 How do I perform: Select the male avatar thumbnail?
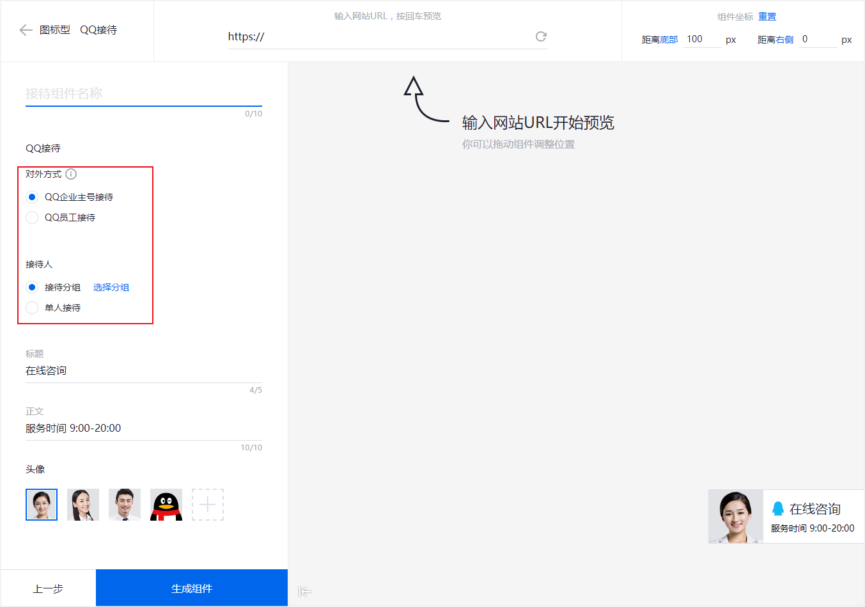(125, 505)
